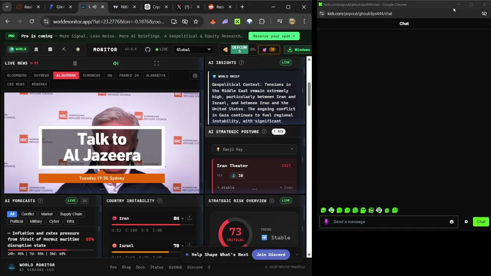The image size is (491, 276).
Task: Select the NEWSMAX channel tab
Action: (x=40, y=84)
